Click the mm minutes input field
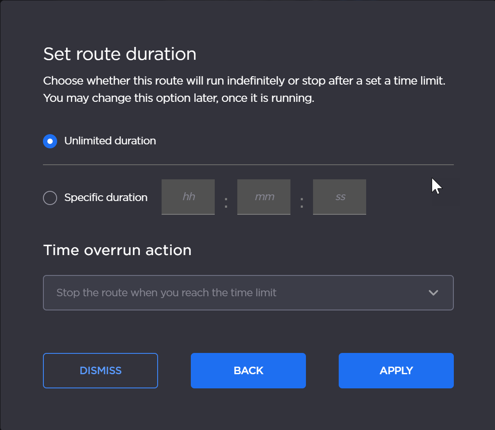The height and width of the screenshot is (430, 495). (263, 197)
